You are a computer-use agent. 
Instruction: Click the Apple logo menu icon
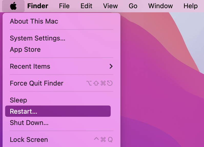click(13, 6)
